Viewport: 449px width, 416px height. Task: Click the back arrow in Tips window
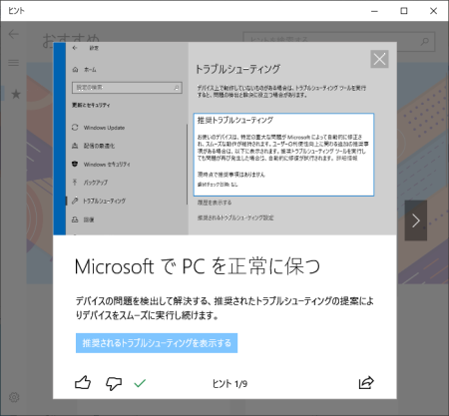click(14, 34)
